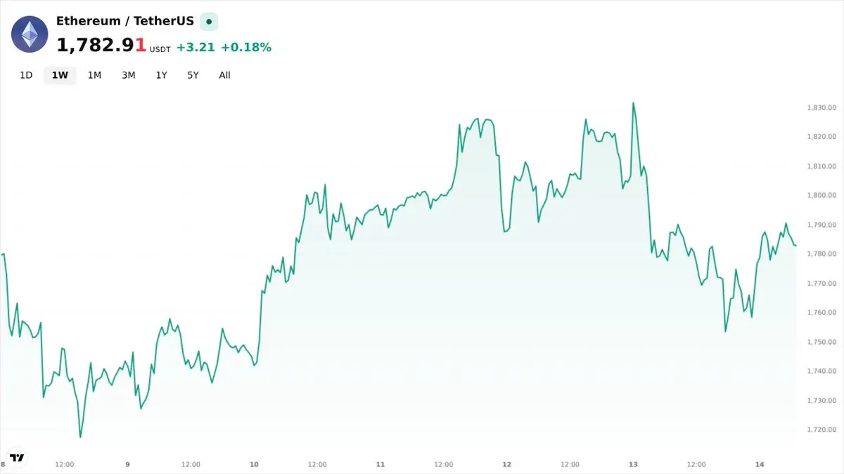Click the 1,780.00 price axis label
The image size is (844, 474).
coord(821,254)
